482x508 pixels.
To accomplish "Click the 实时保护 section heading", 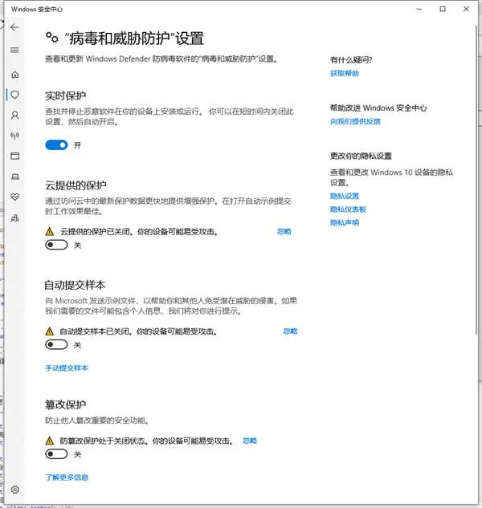I will pyautogui.click(x=66, y=96).
